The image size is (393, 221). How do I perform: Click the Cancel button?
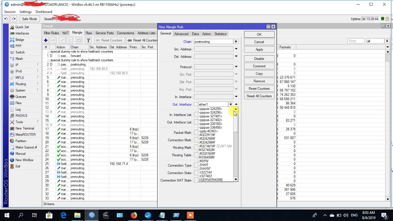tap(259, 42)
